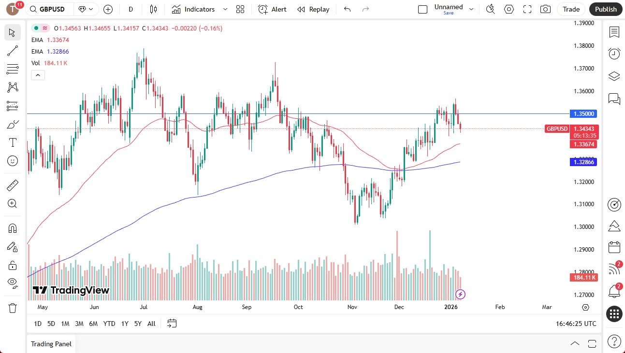Open forecasting and measurement tools

(13, 106)
